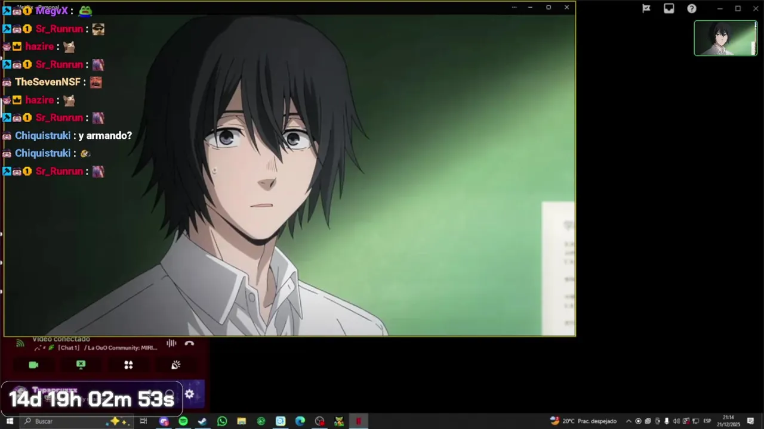Switch the ESP input language

pos(707,421)
